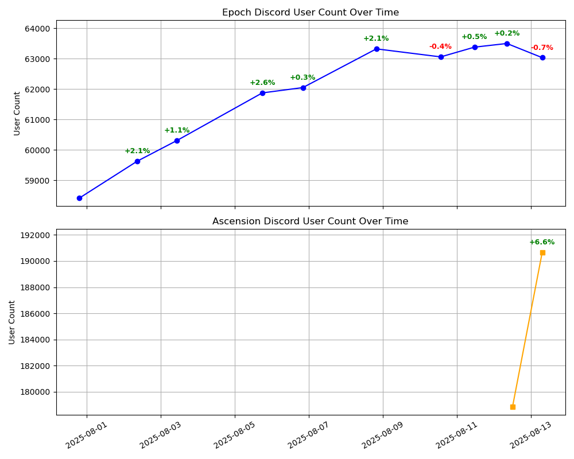The width and height of the screenshot is (574, 459).
Task: Click the Epoch Discord User Count Over Time title
Action: coord(311,13)
